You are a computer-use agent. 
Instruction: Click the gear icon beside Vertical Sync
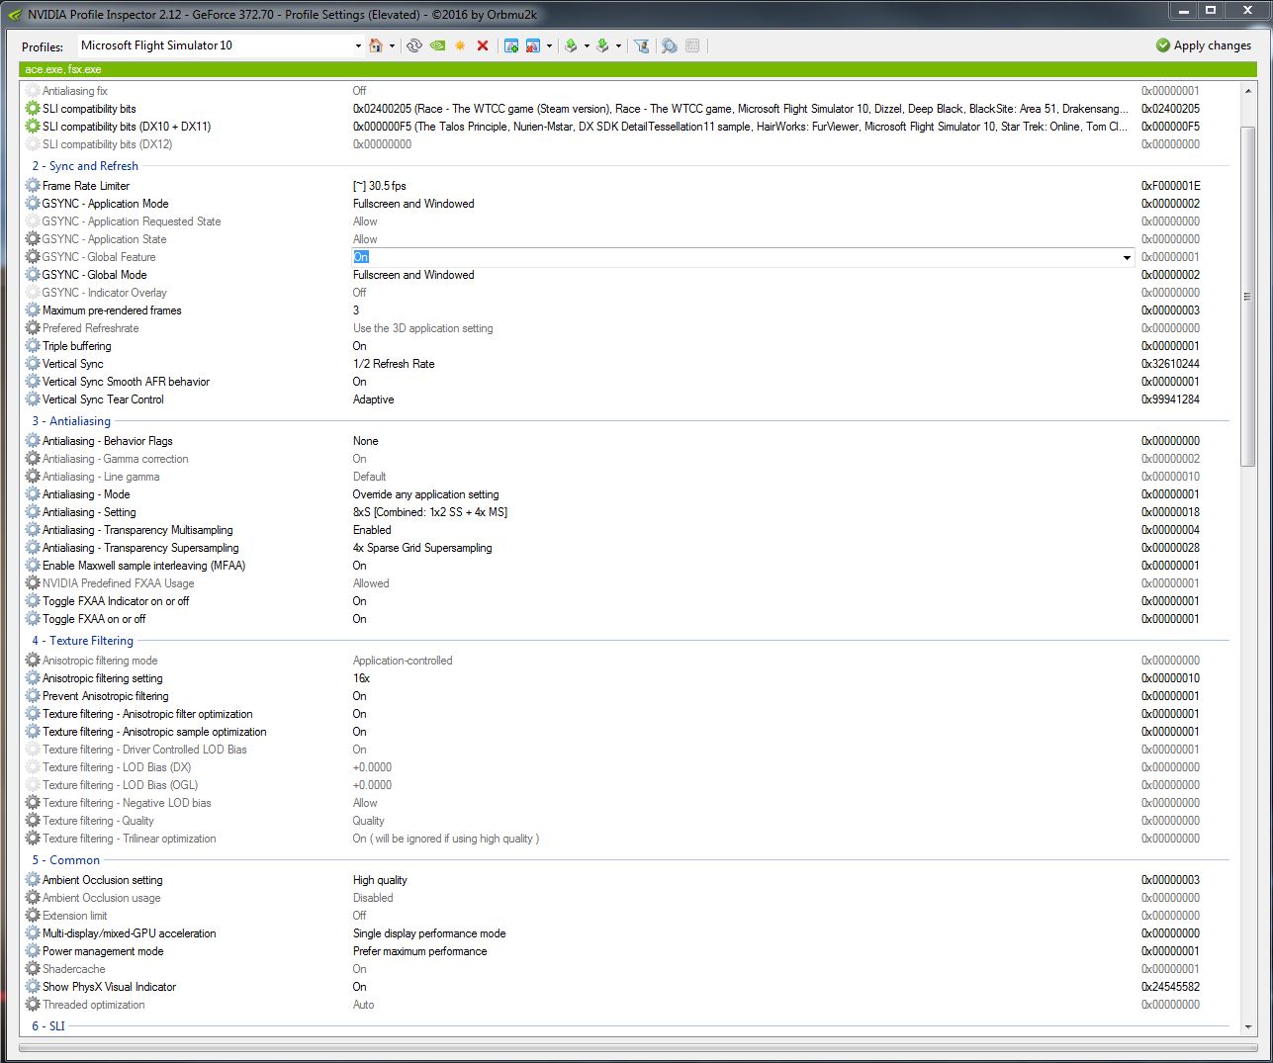(x=33, y=364)
